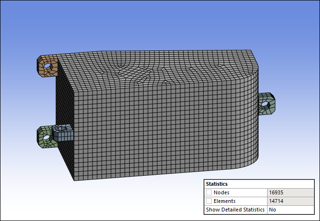Select the top face of the gray meshed body
Screen dimensions: 320x221
click(x=157, y=67)
